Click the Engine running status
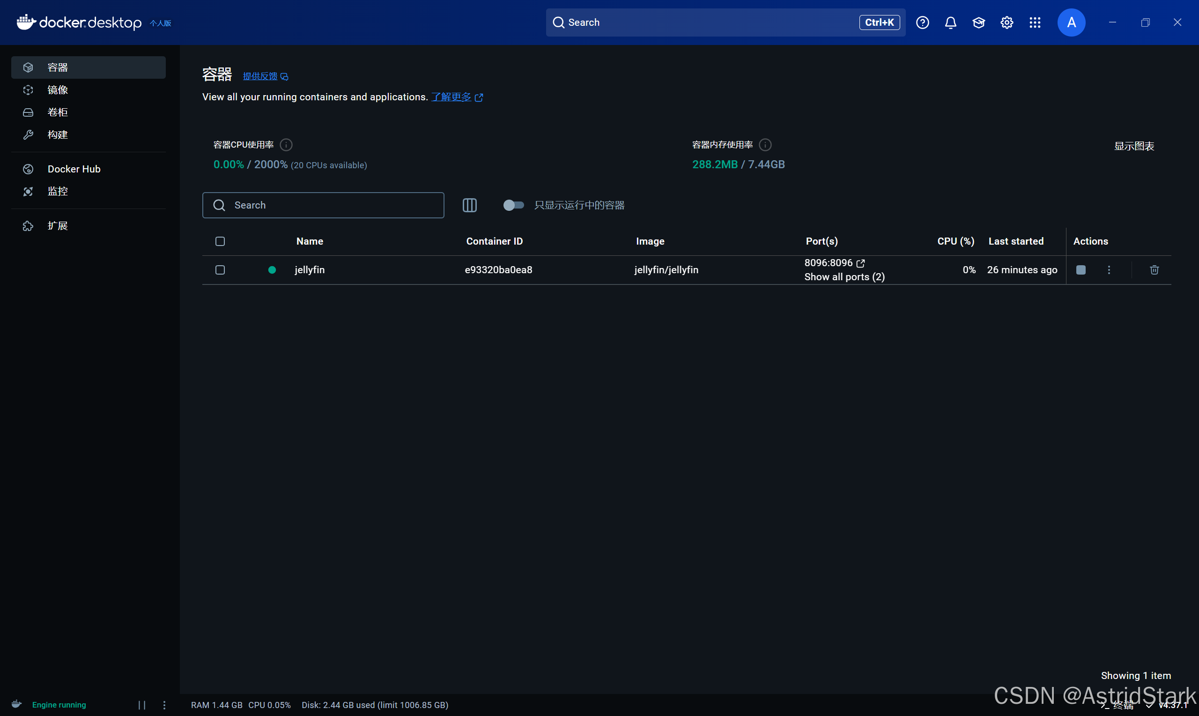 pos(59,705)
